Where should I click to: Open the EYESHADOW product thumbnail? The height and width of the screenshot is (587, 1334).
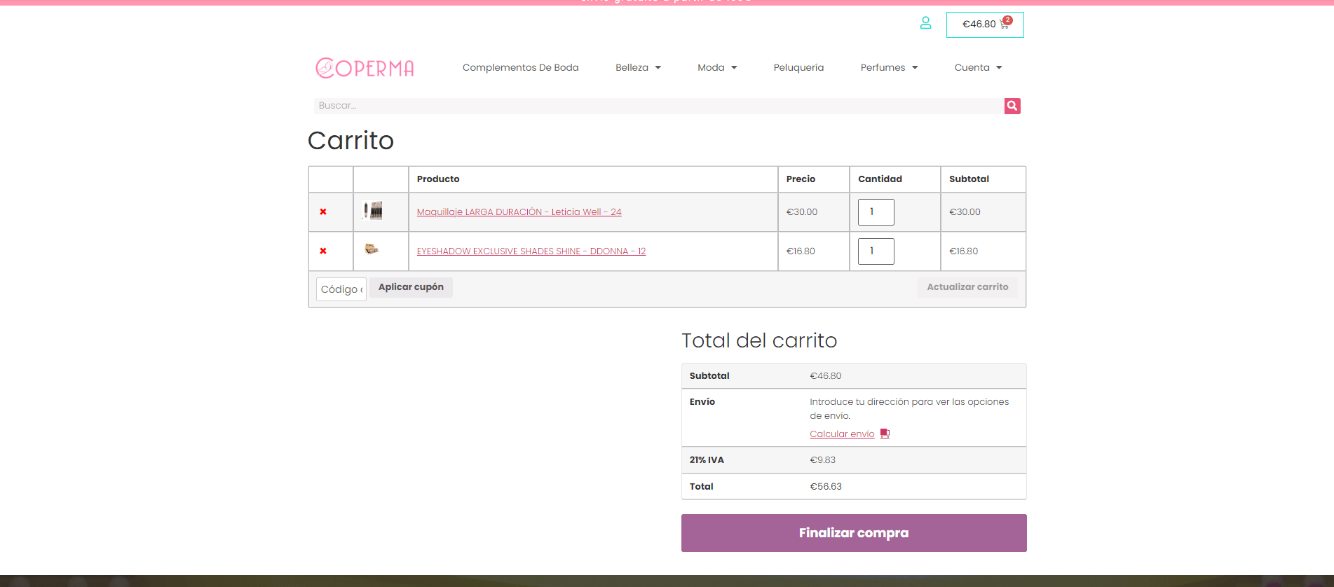point(372,249)
